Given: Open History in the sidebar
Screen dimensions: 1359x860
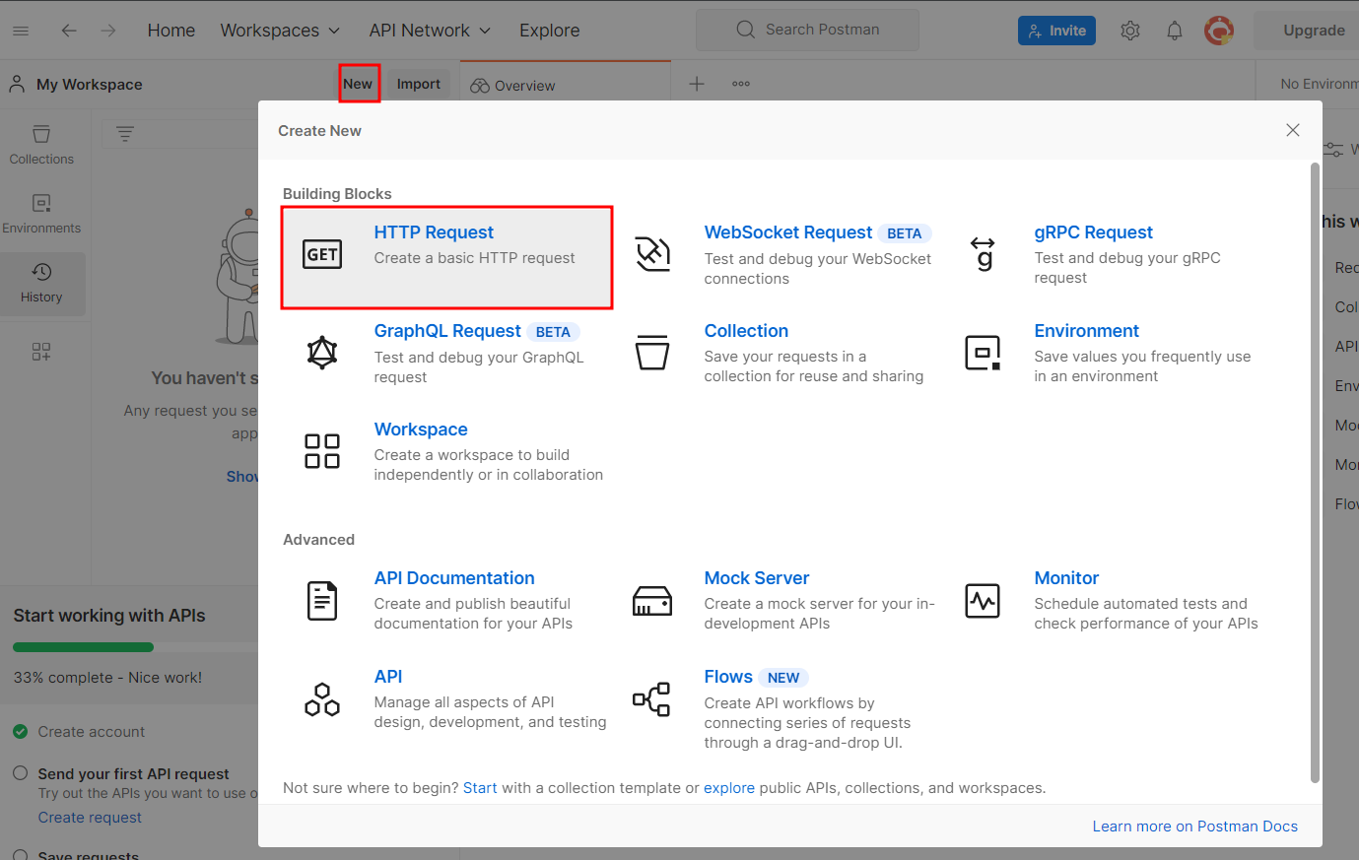Looking at the screenshot, I should coord(41,284).
